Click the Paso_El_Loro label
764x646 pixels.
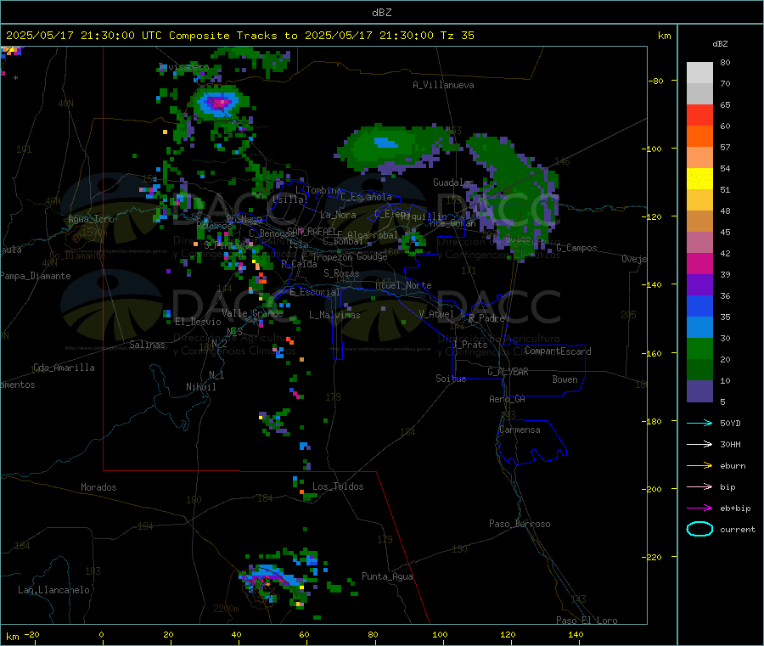click(x=587, y=621)
